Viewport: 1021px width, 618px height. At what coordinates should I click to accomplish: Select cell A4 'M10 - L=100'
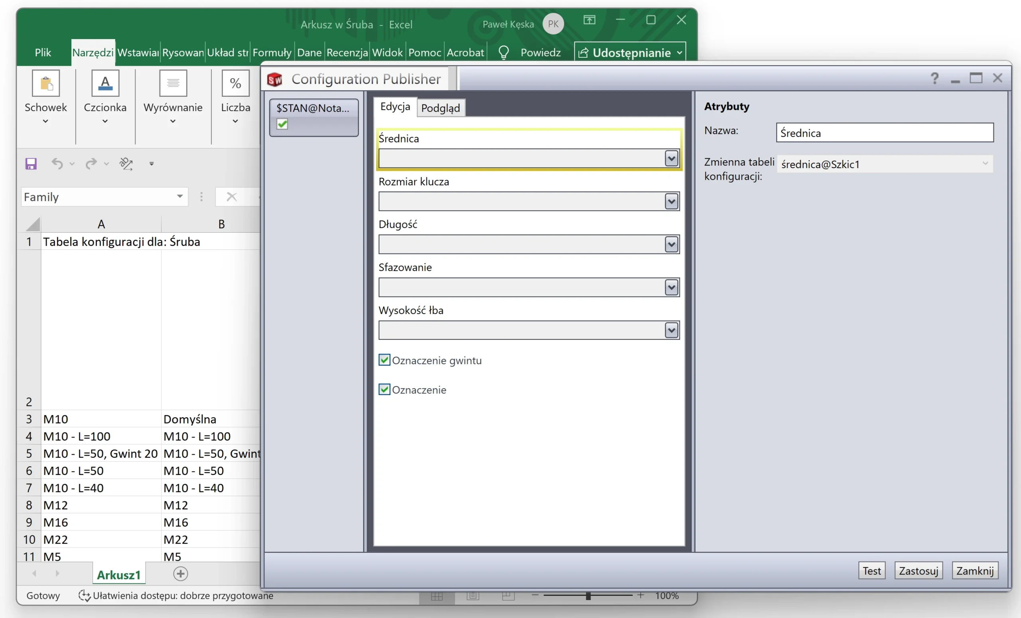click(101, 436)
